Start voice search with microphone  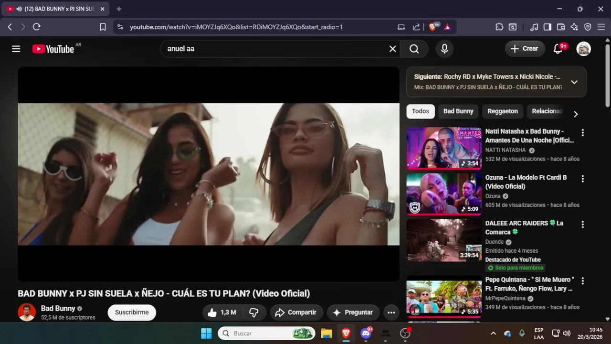coord(444,49)
